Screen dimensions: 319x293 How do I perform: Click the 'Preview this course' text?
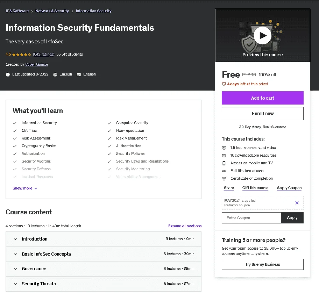click(x=262, y=55)
